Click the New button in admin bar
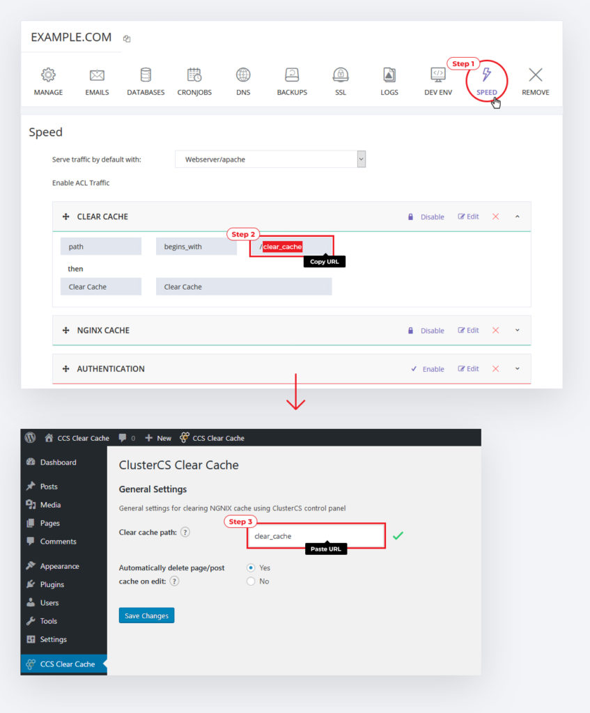 point(158,438)
